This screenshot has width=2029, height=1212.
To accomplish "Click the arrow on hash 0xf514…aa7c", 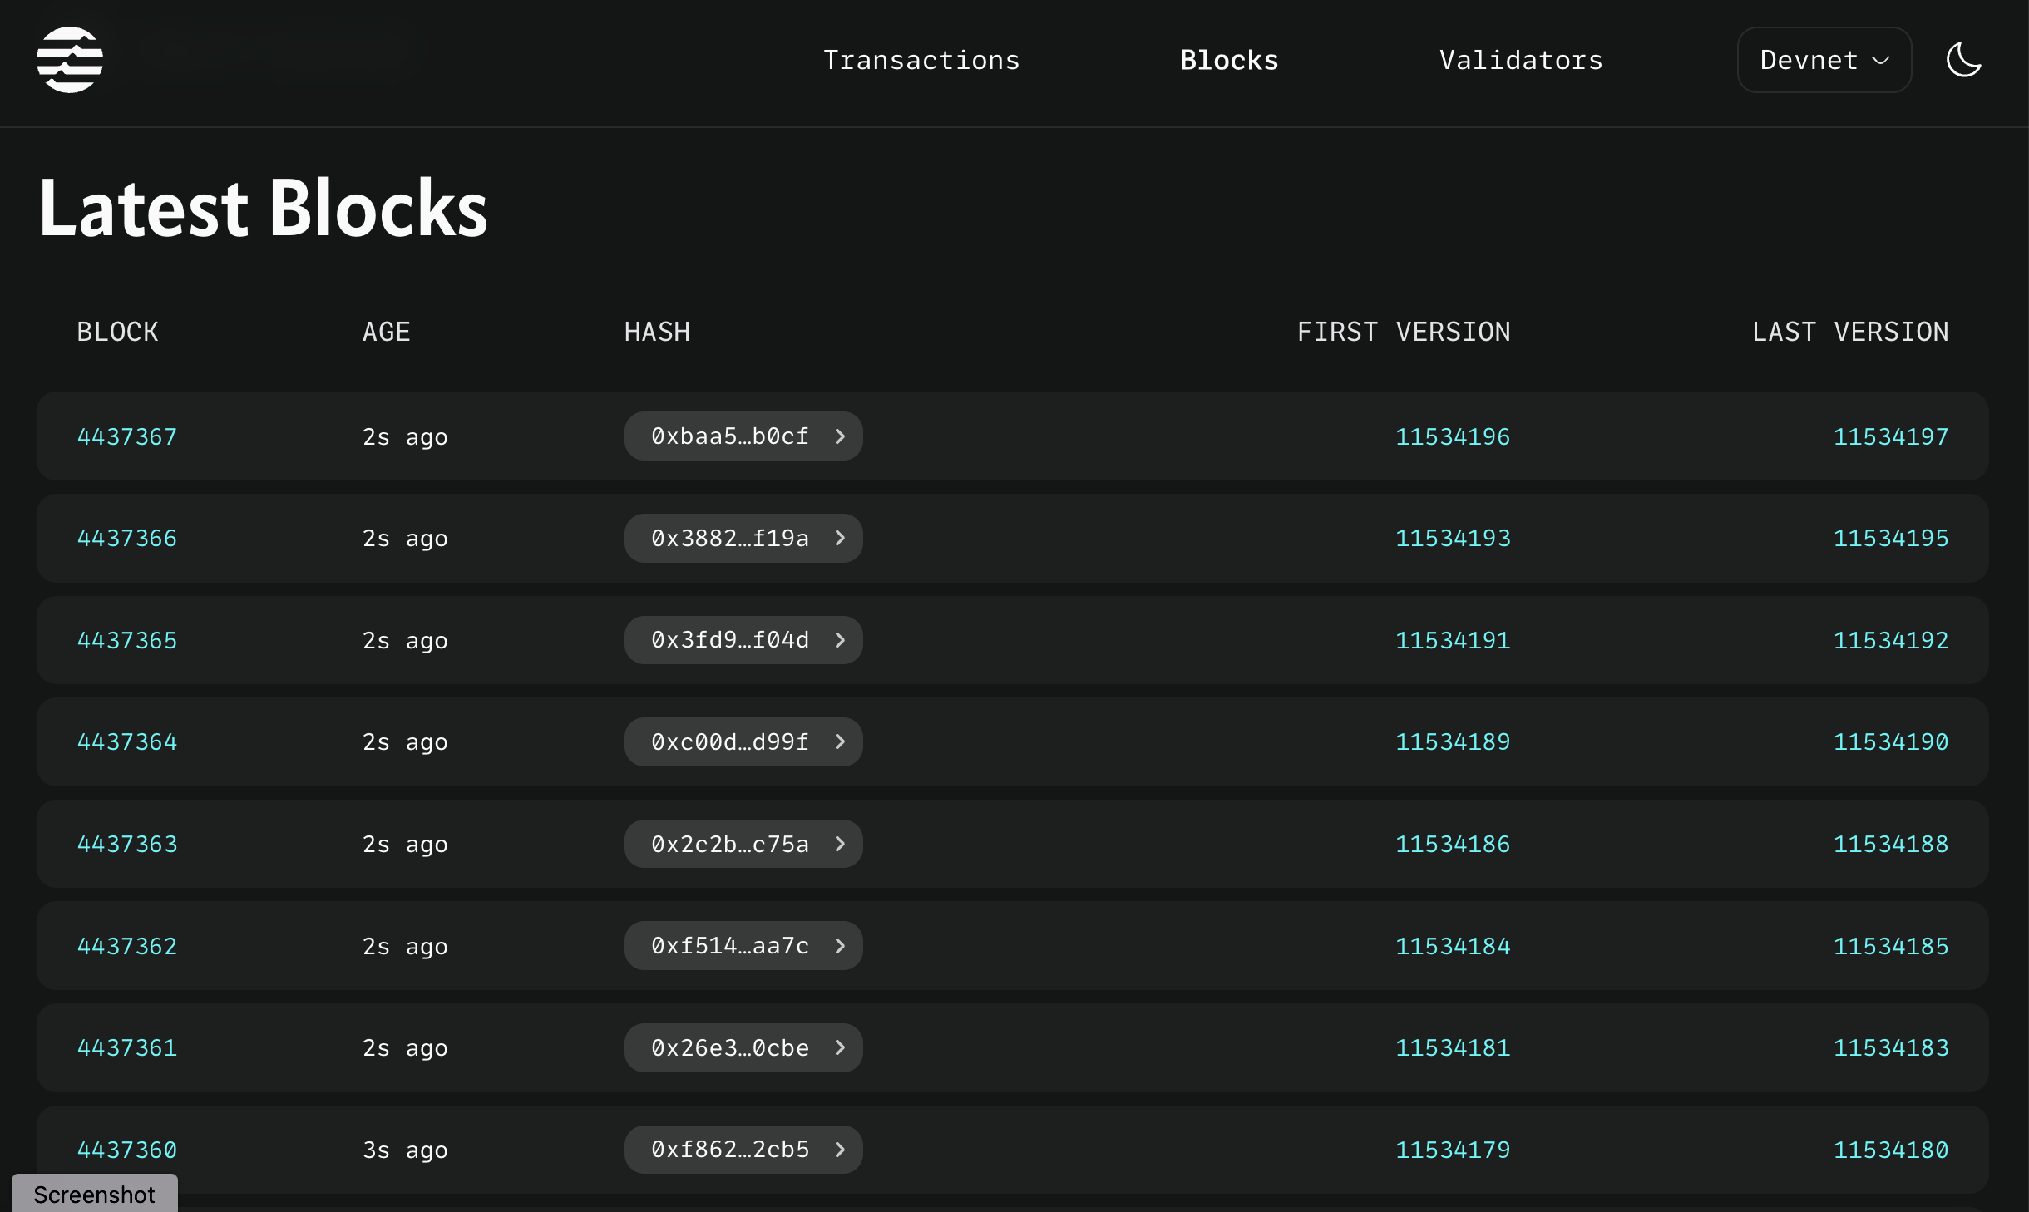I will (x=841, y=946).
